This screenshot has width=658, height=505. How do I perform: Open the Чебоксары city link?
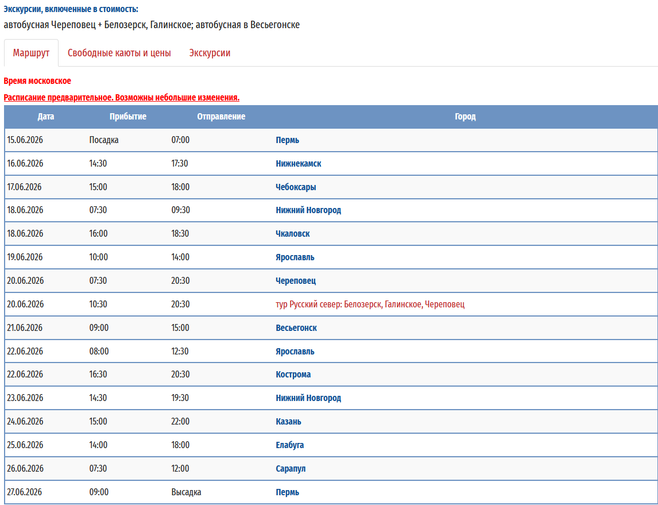[296, 187]
